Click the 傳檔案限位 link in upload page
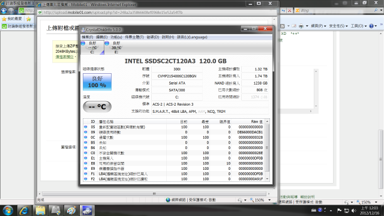 pos(65,57)
